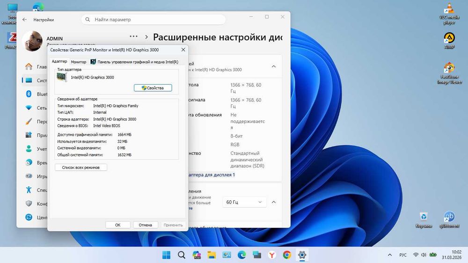
Task: Open clock and date 10:02
Action: point(452,255)
